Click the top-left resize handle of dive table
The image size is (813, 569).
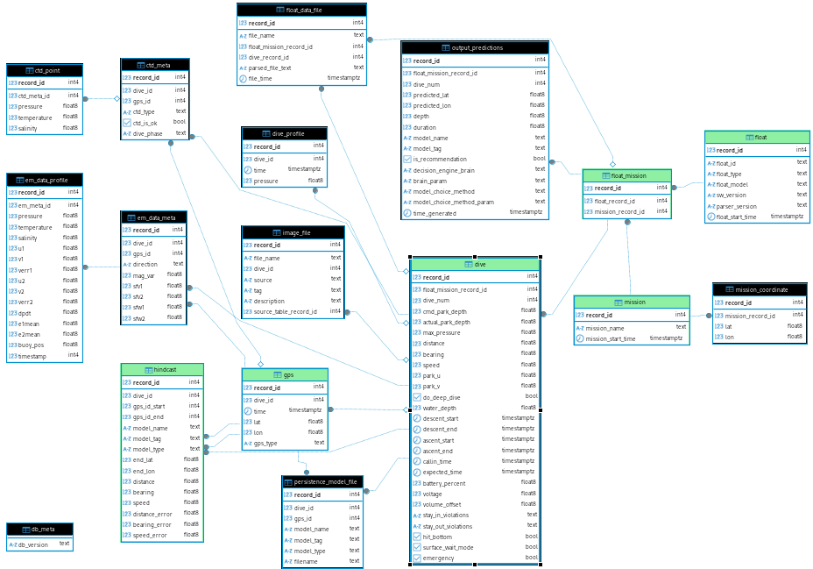click(x=410, y=257)
